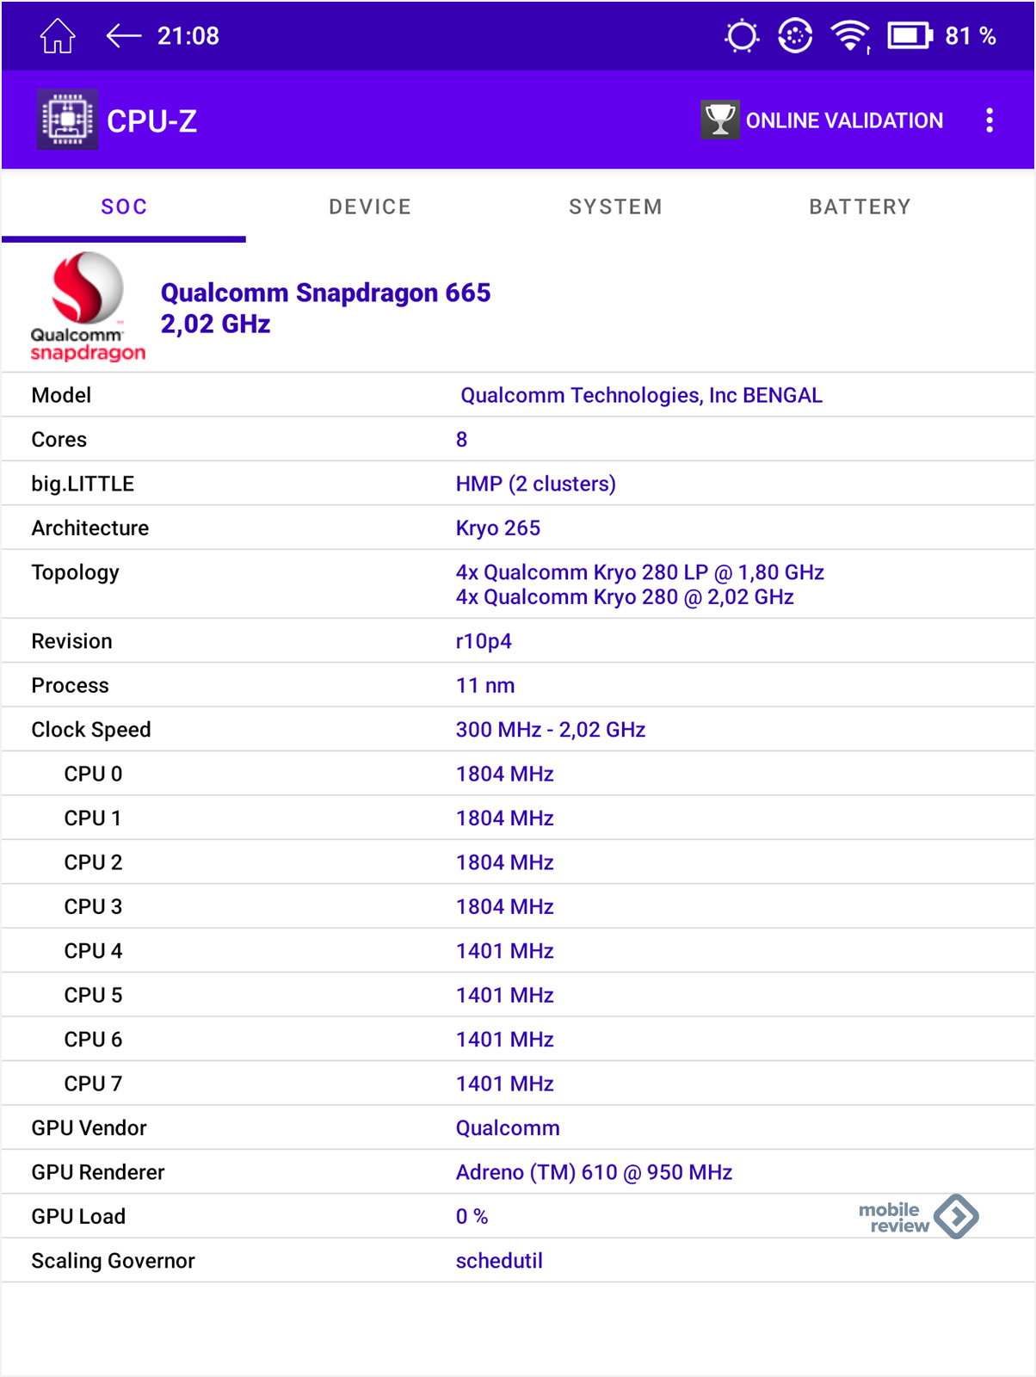This screenshot has height=1377, width=1036.
Task: Select the Qualcomm Snapdragon 665 heading
Action: pos(325,293)
